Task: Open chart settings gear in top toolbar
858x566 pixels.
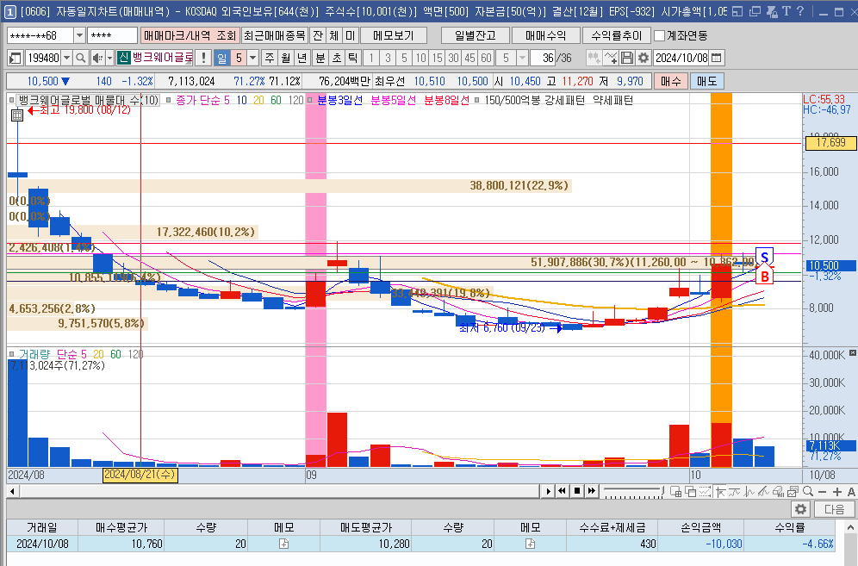Action: (644, 58)
